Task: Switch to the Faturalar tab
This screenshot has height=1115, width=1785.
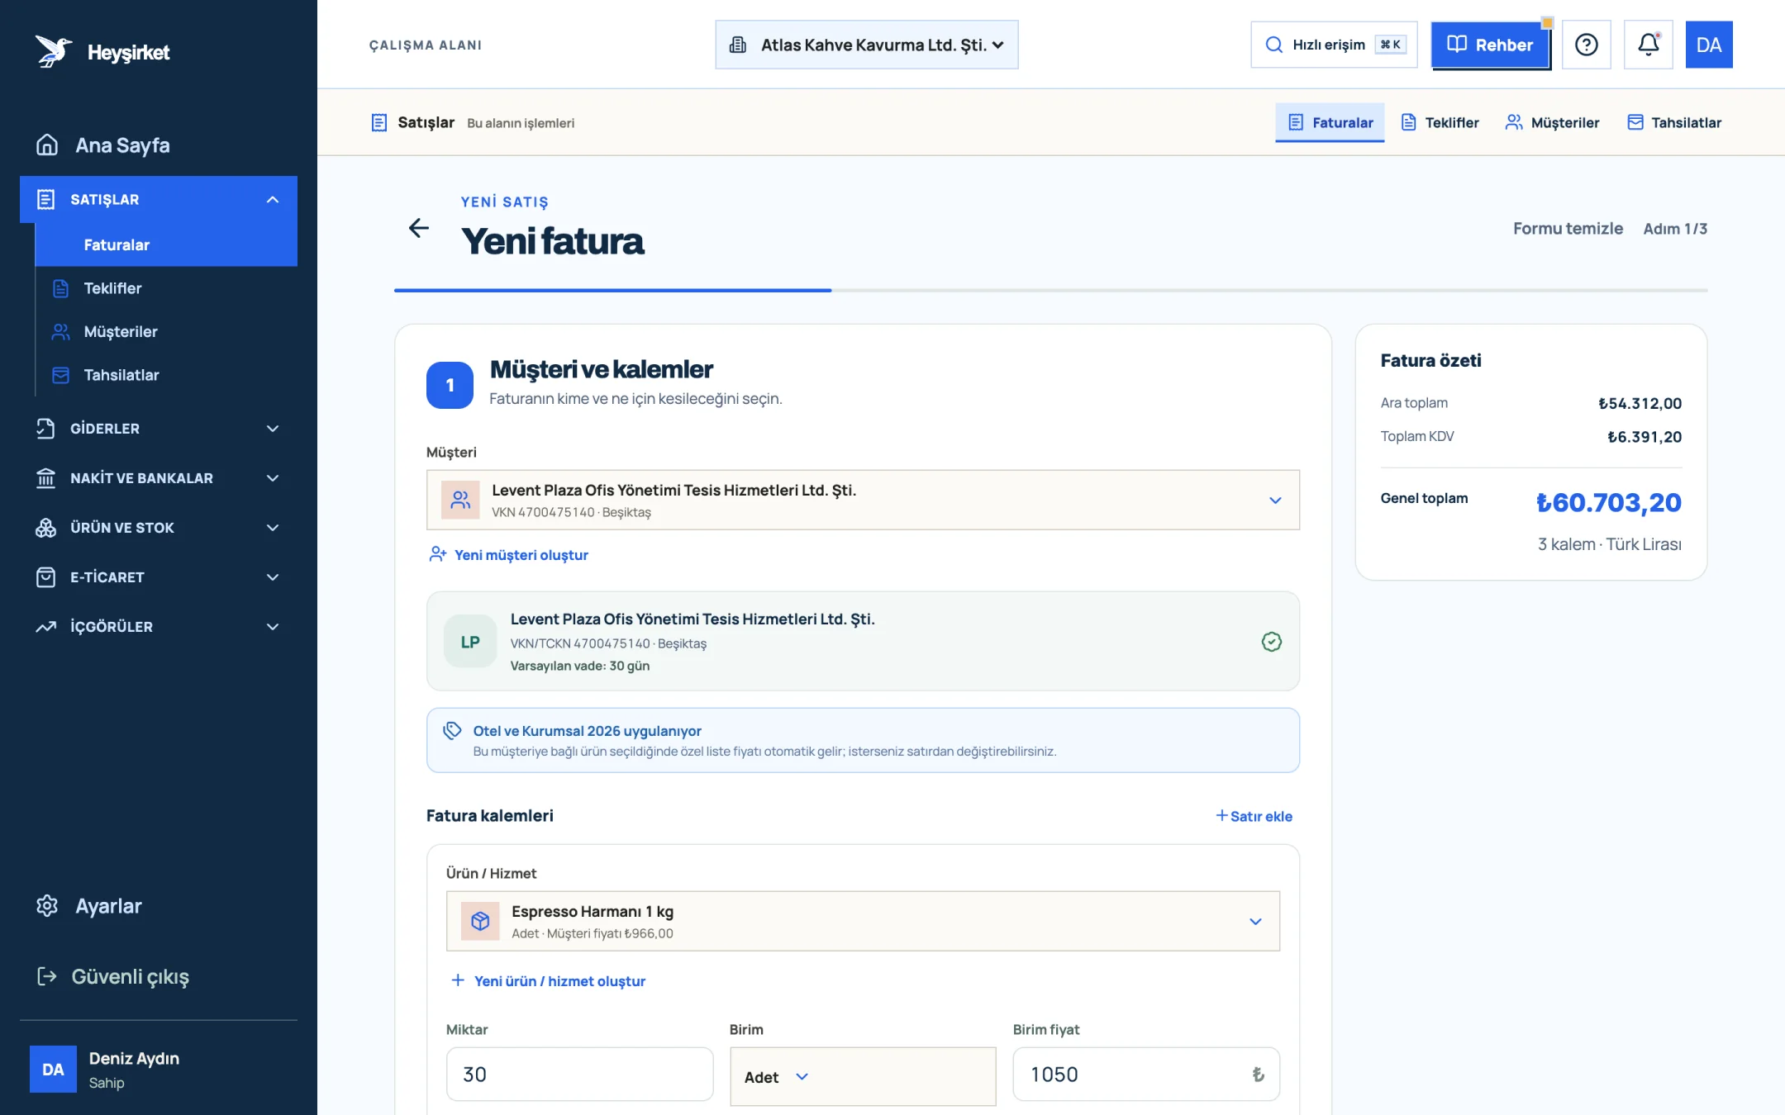Action: (x=1330, y=122)
